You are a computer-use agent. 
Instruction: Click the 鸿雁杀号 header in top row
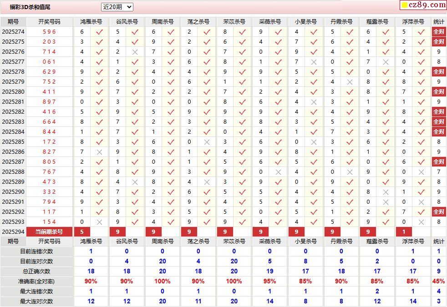click(91, 22)
